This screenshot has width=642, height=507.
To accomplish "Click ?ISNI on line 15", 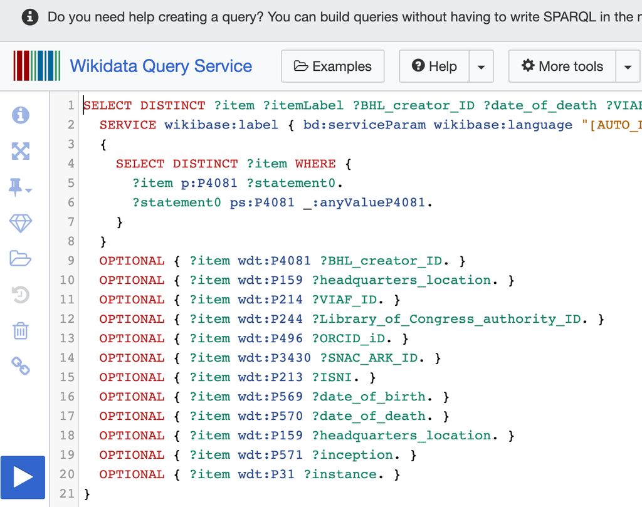I will pyautogui.click(x=332, y=377).
